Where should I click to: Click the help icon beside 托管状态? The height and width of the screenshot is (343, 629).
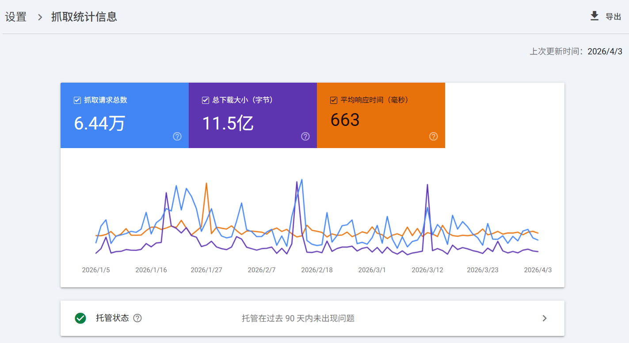coord(137,318)
